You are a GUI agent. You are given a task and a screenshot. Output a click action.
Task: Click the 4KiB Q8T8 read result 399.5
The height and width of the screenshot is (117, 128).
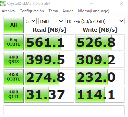49,60
